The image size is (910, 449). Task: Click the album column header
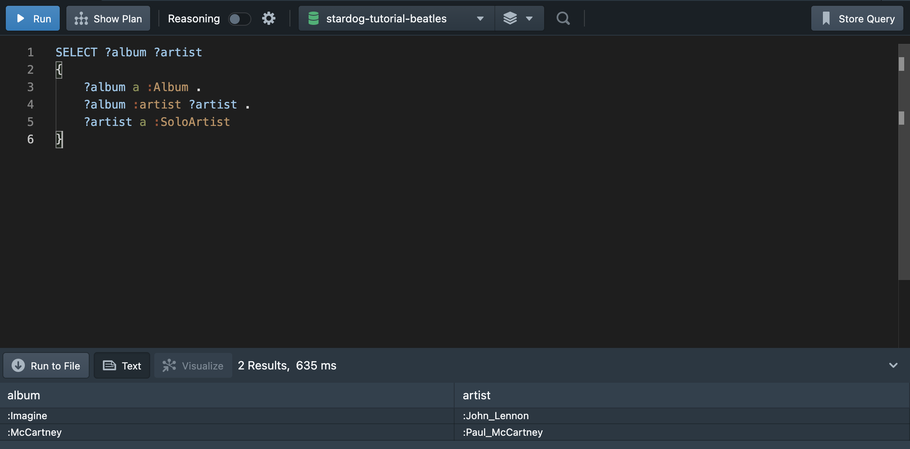[227, 395]
